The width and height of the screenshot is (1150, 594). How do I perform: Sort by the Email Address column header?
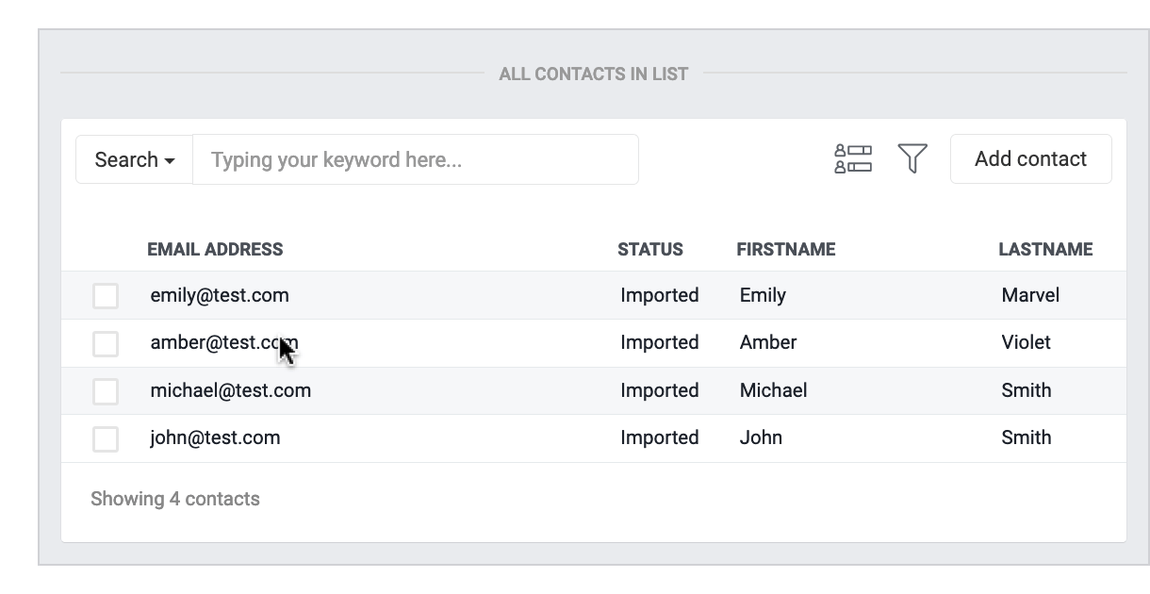tap(215, 250)
